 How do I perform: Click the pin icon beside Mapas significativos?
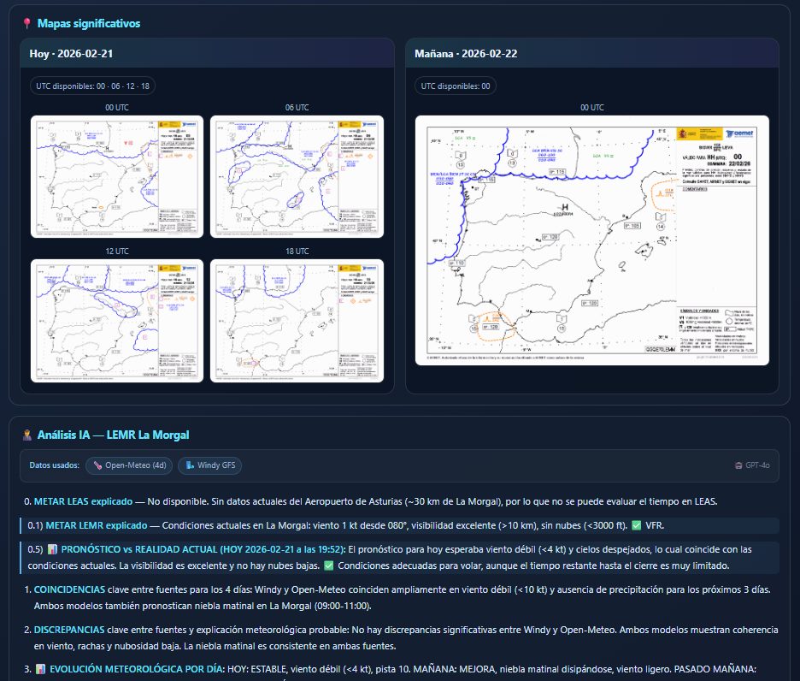point(27,24)
